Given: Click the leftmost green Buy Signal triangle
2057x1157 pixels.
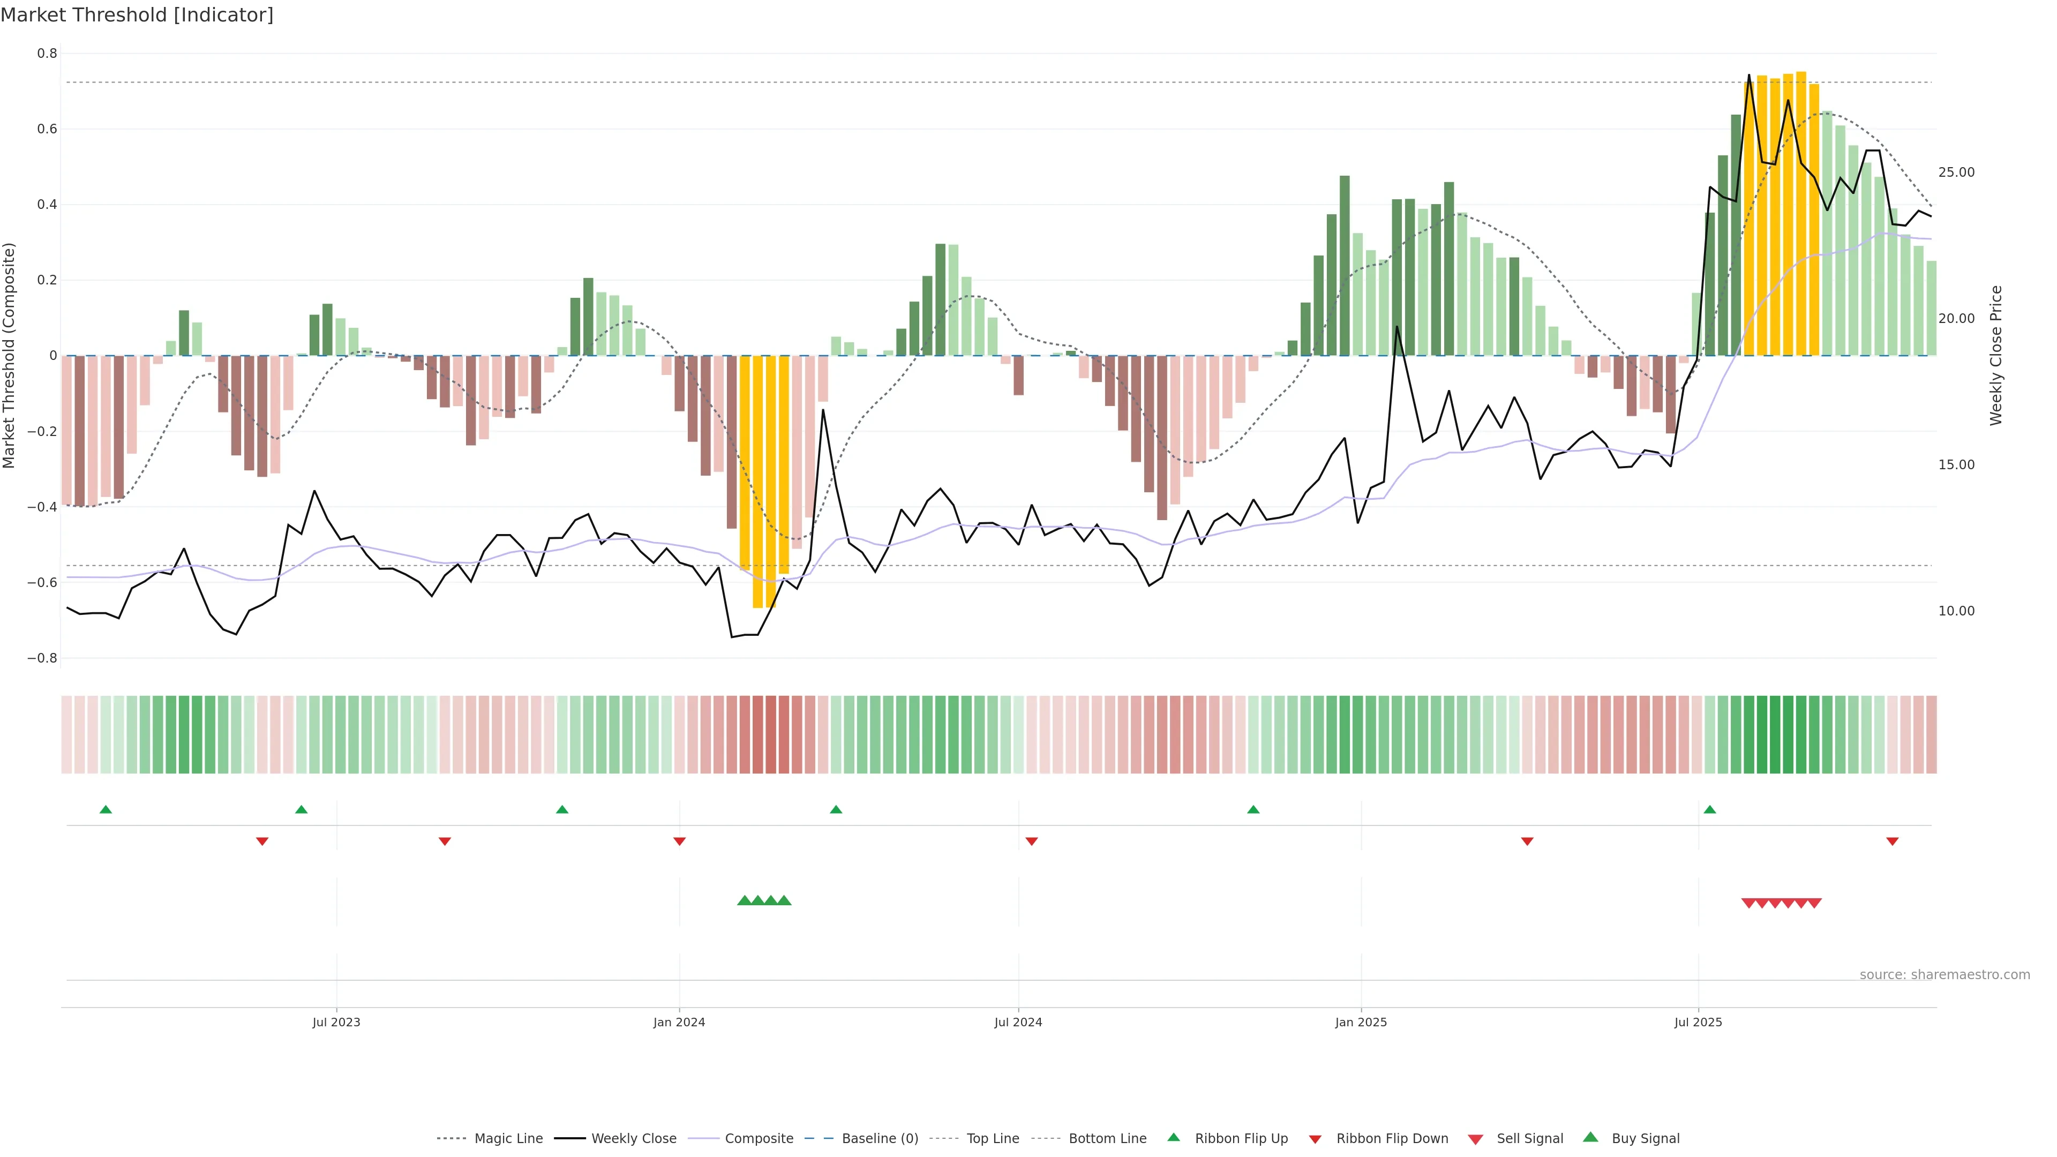Looking at the screenshot, I should [x=744, y=900].
